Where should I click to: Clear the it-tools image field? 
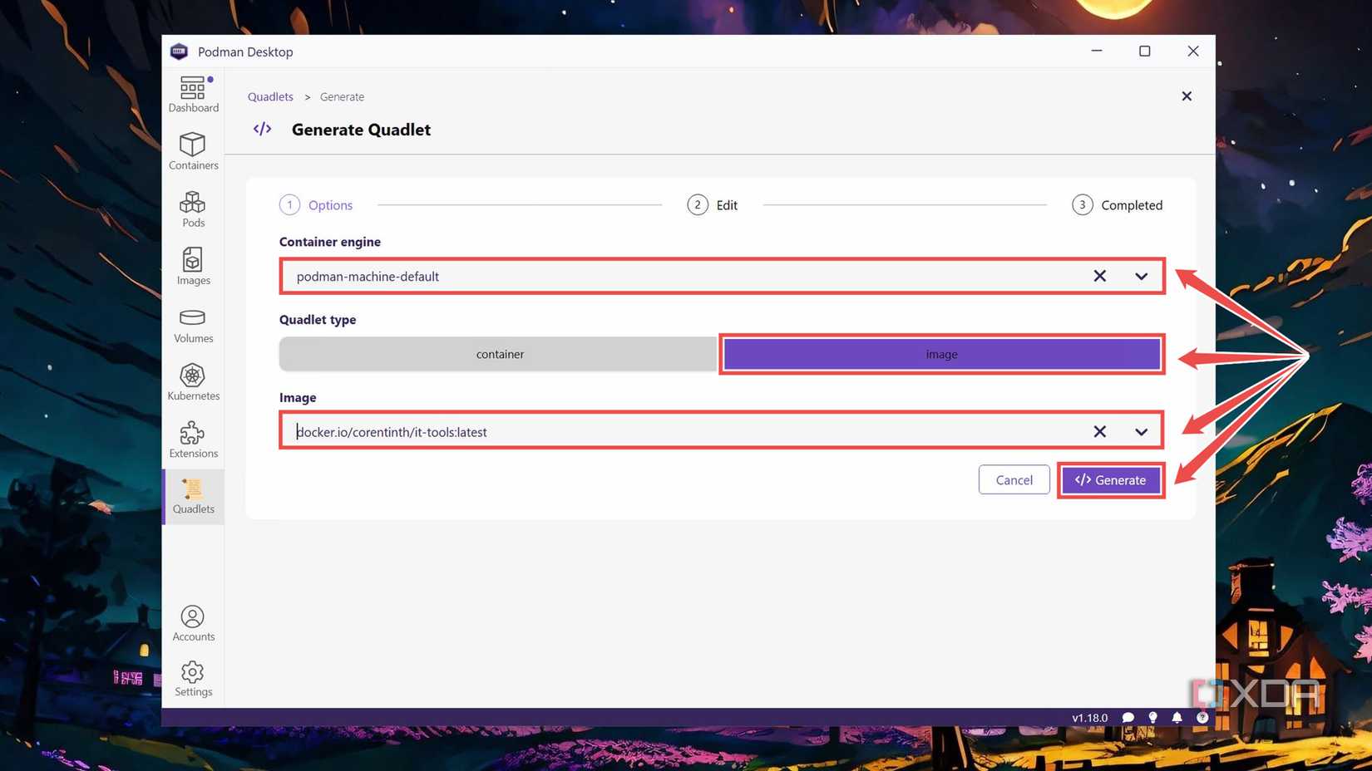coord(1099,431)
